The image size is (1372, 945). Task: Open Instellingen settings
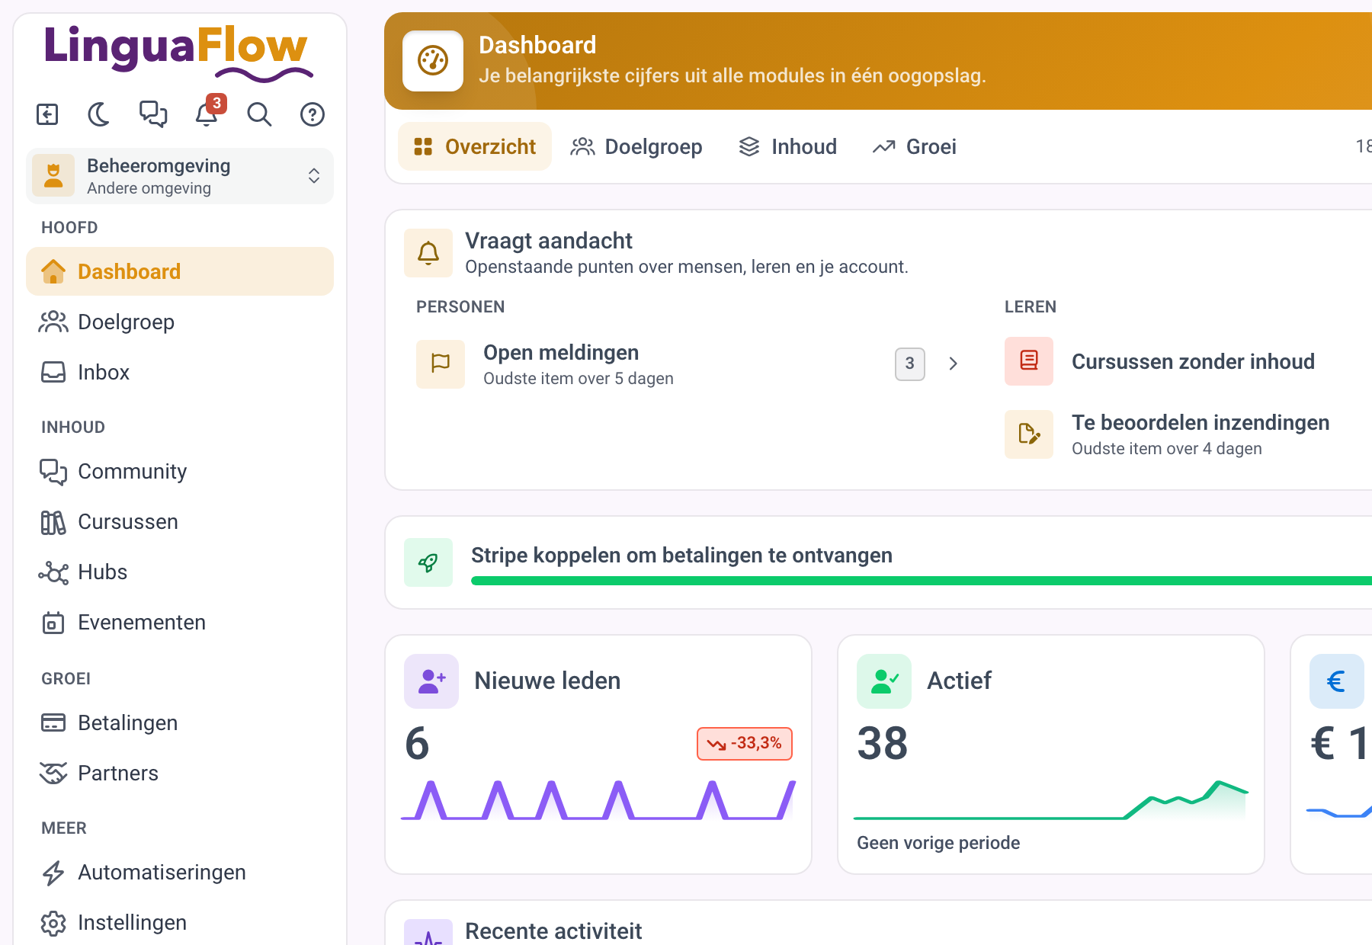click(180, 922)
